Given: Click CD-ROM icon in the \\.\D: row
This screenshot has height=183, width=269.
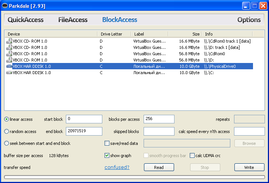Looking at the screenshot, I should pyautogui.click(x=9, y=60).
